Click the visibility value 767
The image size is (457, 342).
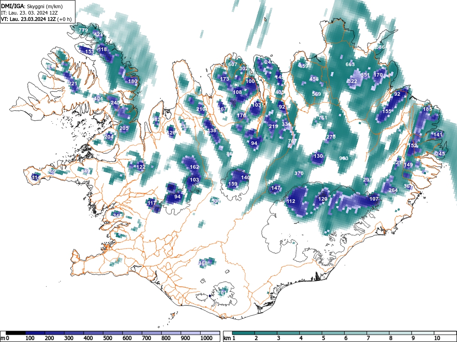pyautogui.click(x=292, y=141)
